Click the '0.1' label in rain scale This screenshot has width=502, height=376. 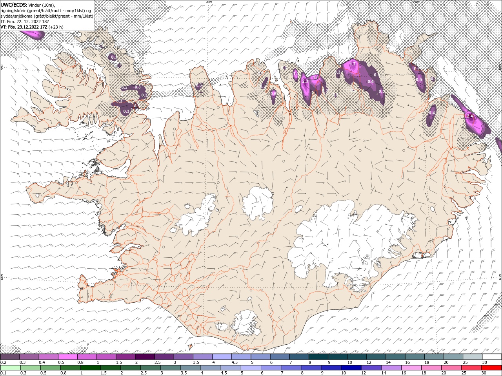click(3, 373)
